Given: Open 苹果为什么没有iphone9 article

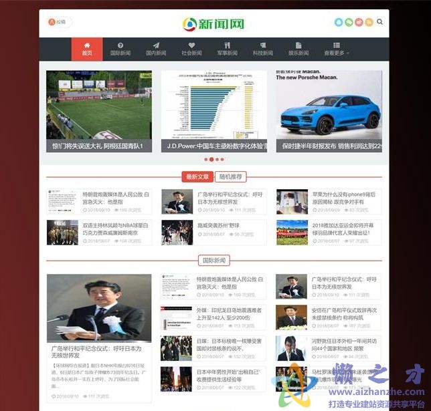Looking at the screenshot, I should click(343, 198).
